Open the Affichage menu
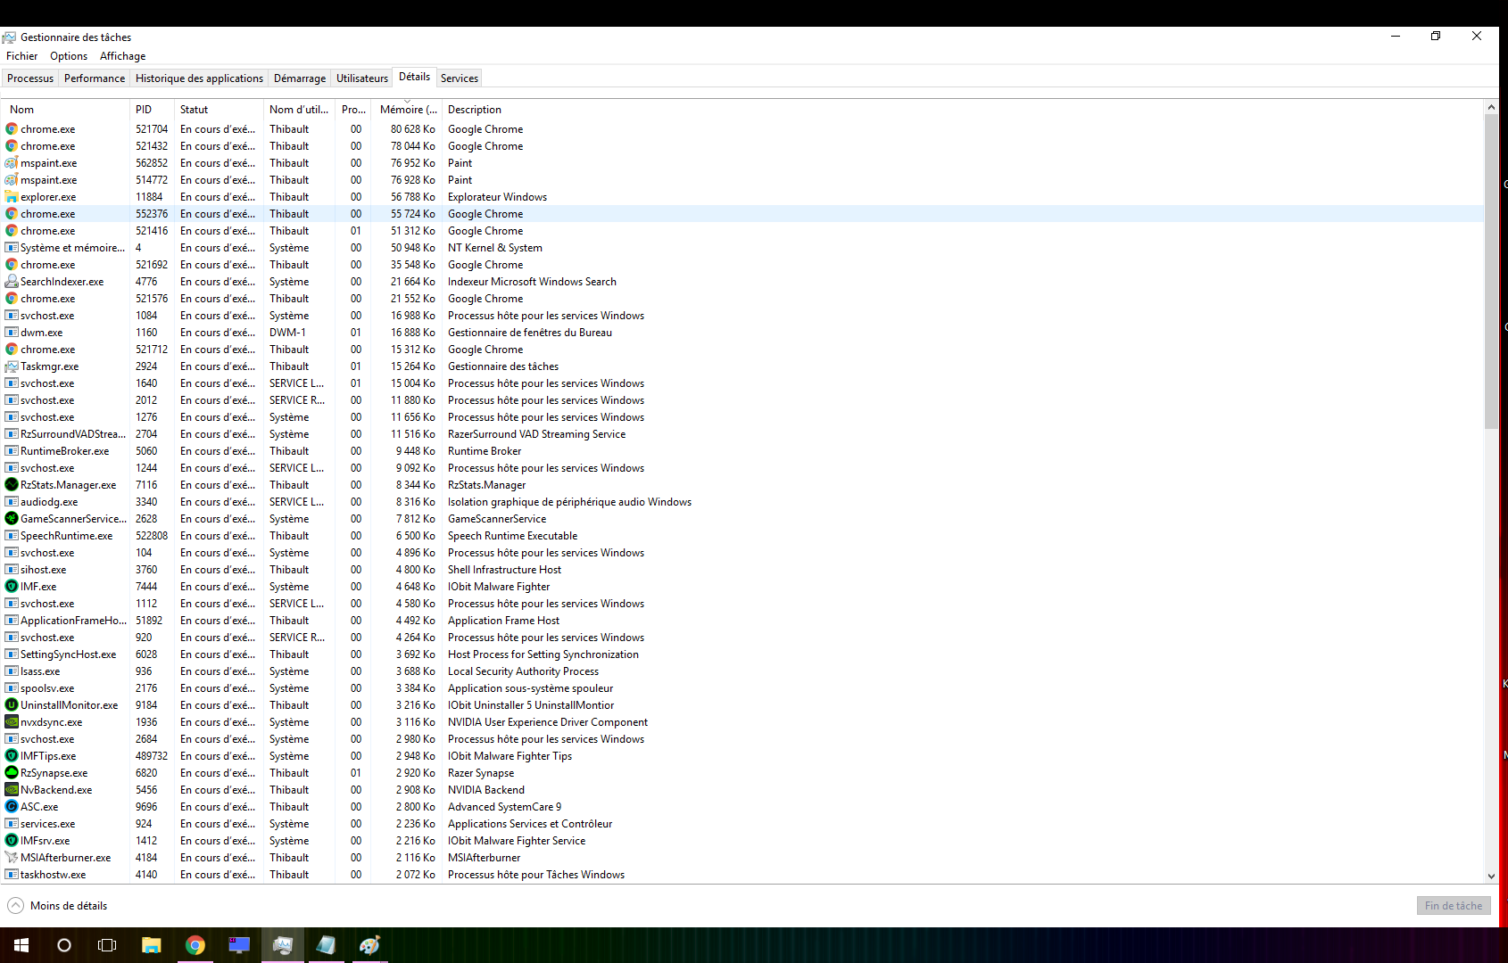The image size is (1508, 963). coord(122,56)
